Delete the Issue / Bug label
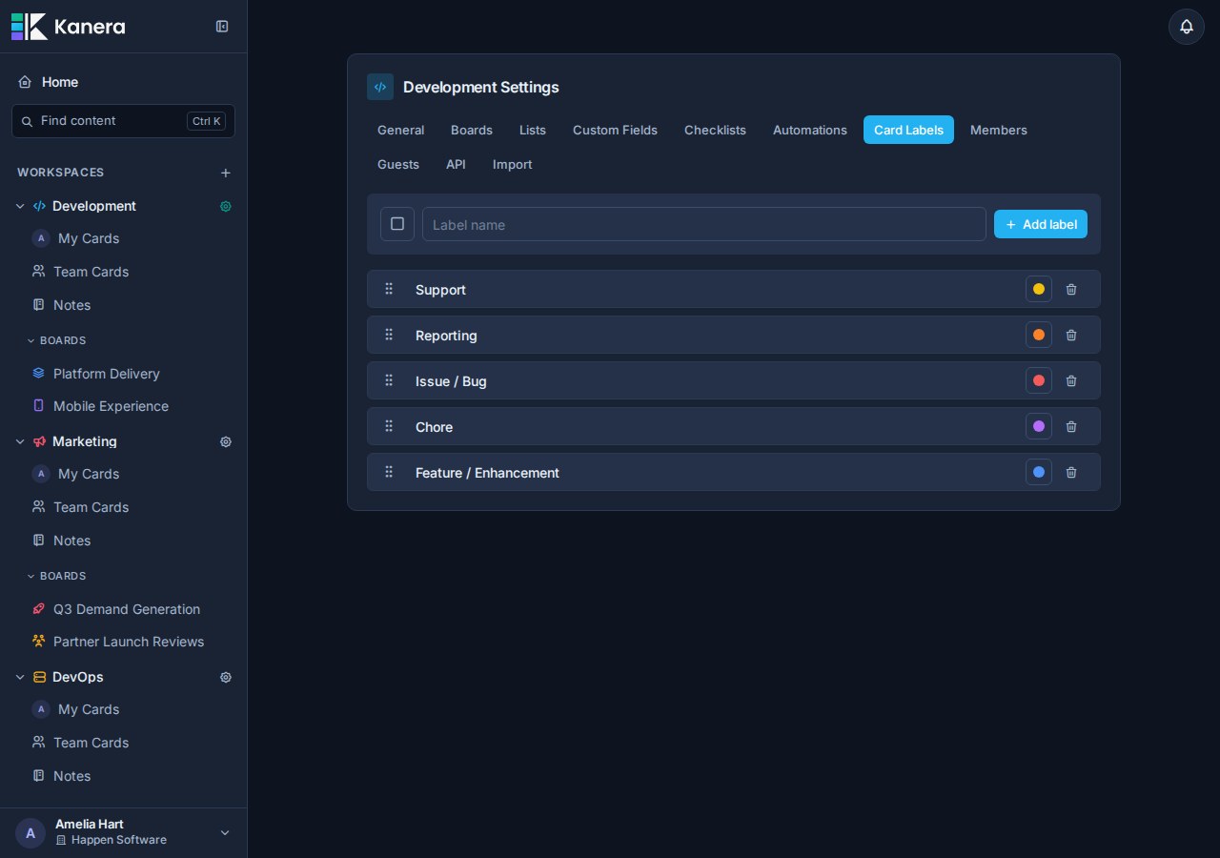 pyautogui.click(x=1071, y=380)
